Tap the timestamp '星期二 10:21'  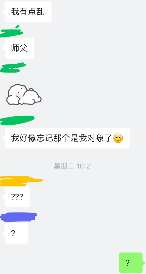pos(74,166)
